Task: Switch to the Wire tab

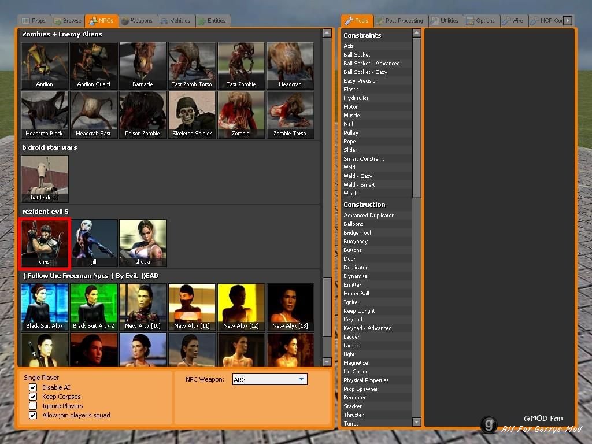Action: [x=513, y=21]
